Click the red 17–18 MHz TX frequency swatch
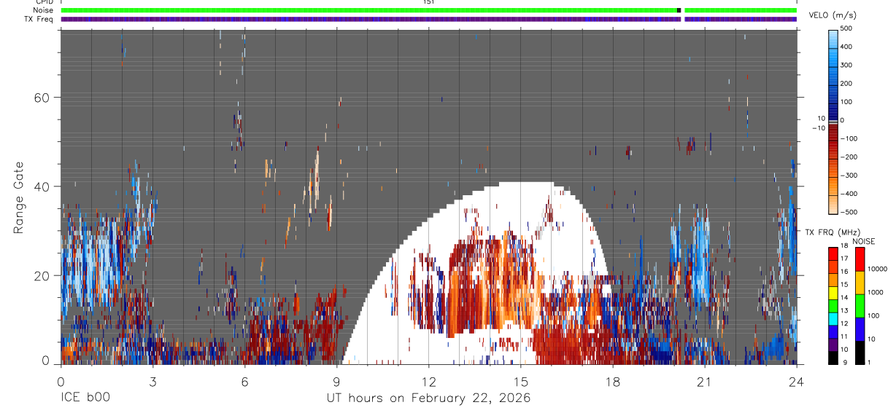This screenshot has height=413, width=896. 833,253
